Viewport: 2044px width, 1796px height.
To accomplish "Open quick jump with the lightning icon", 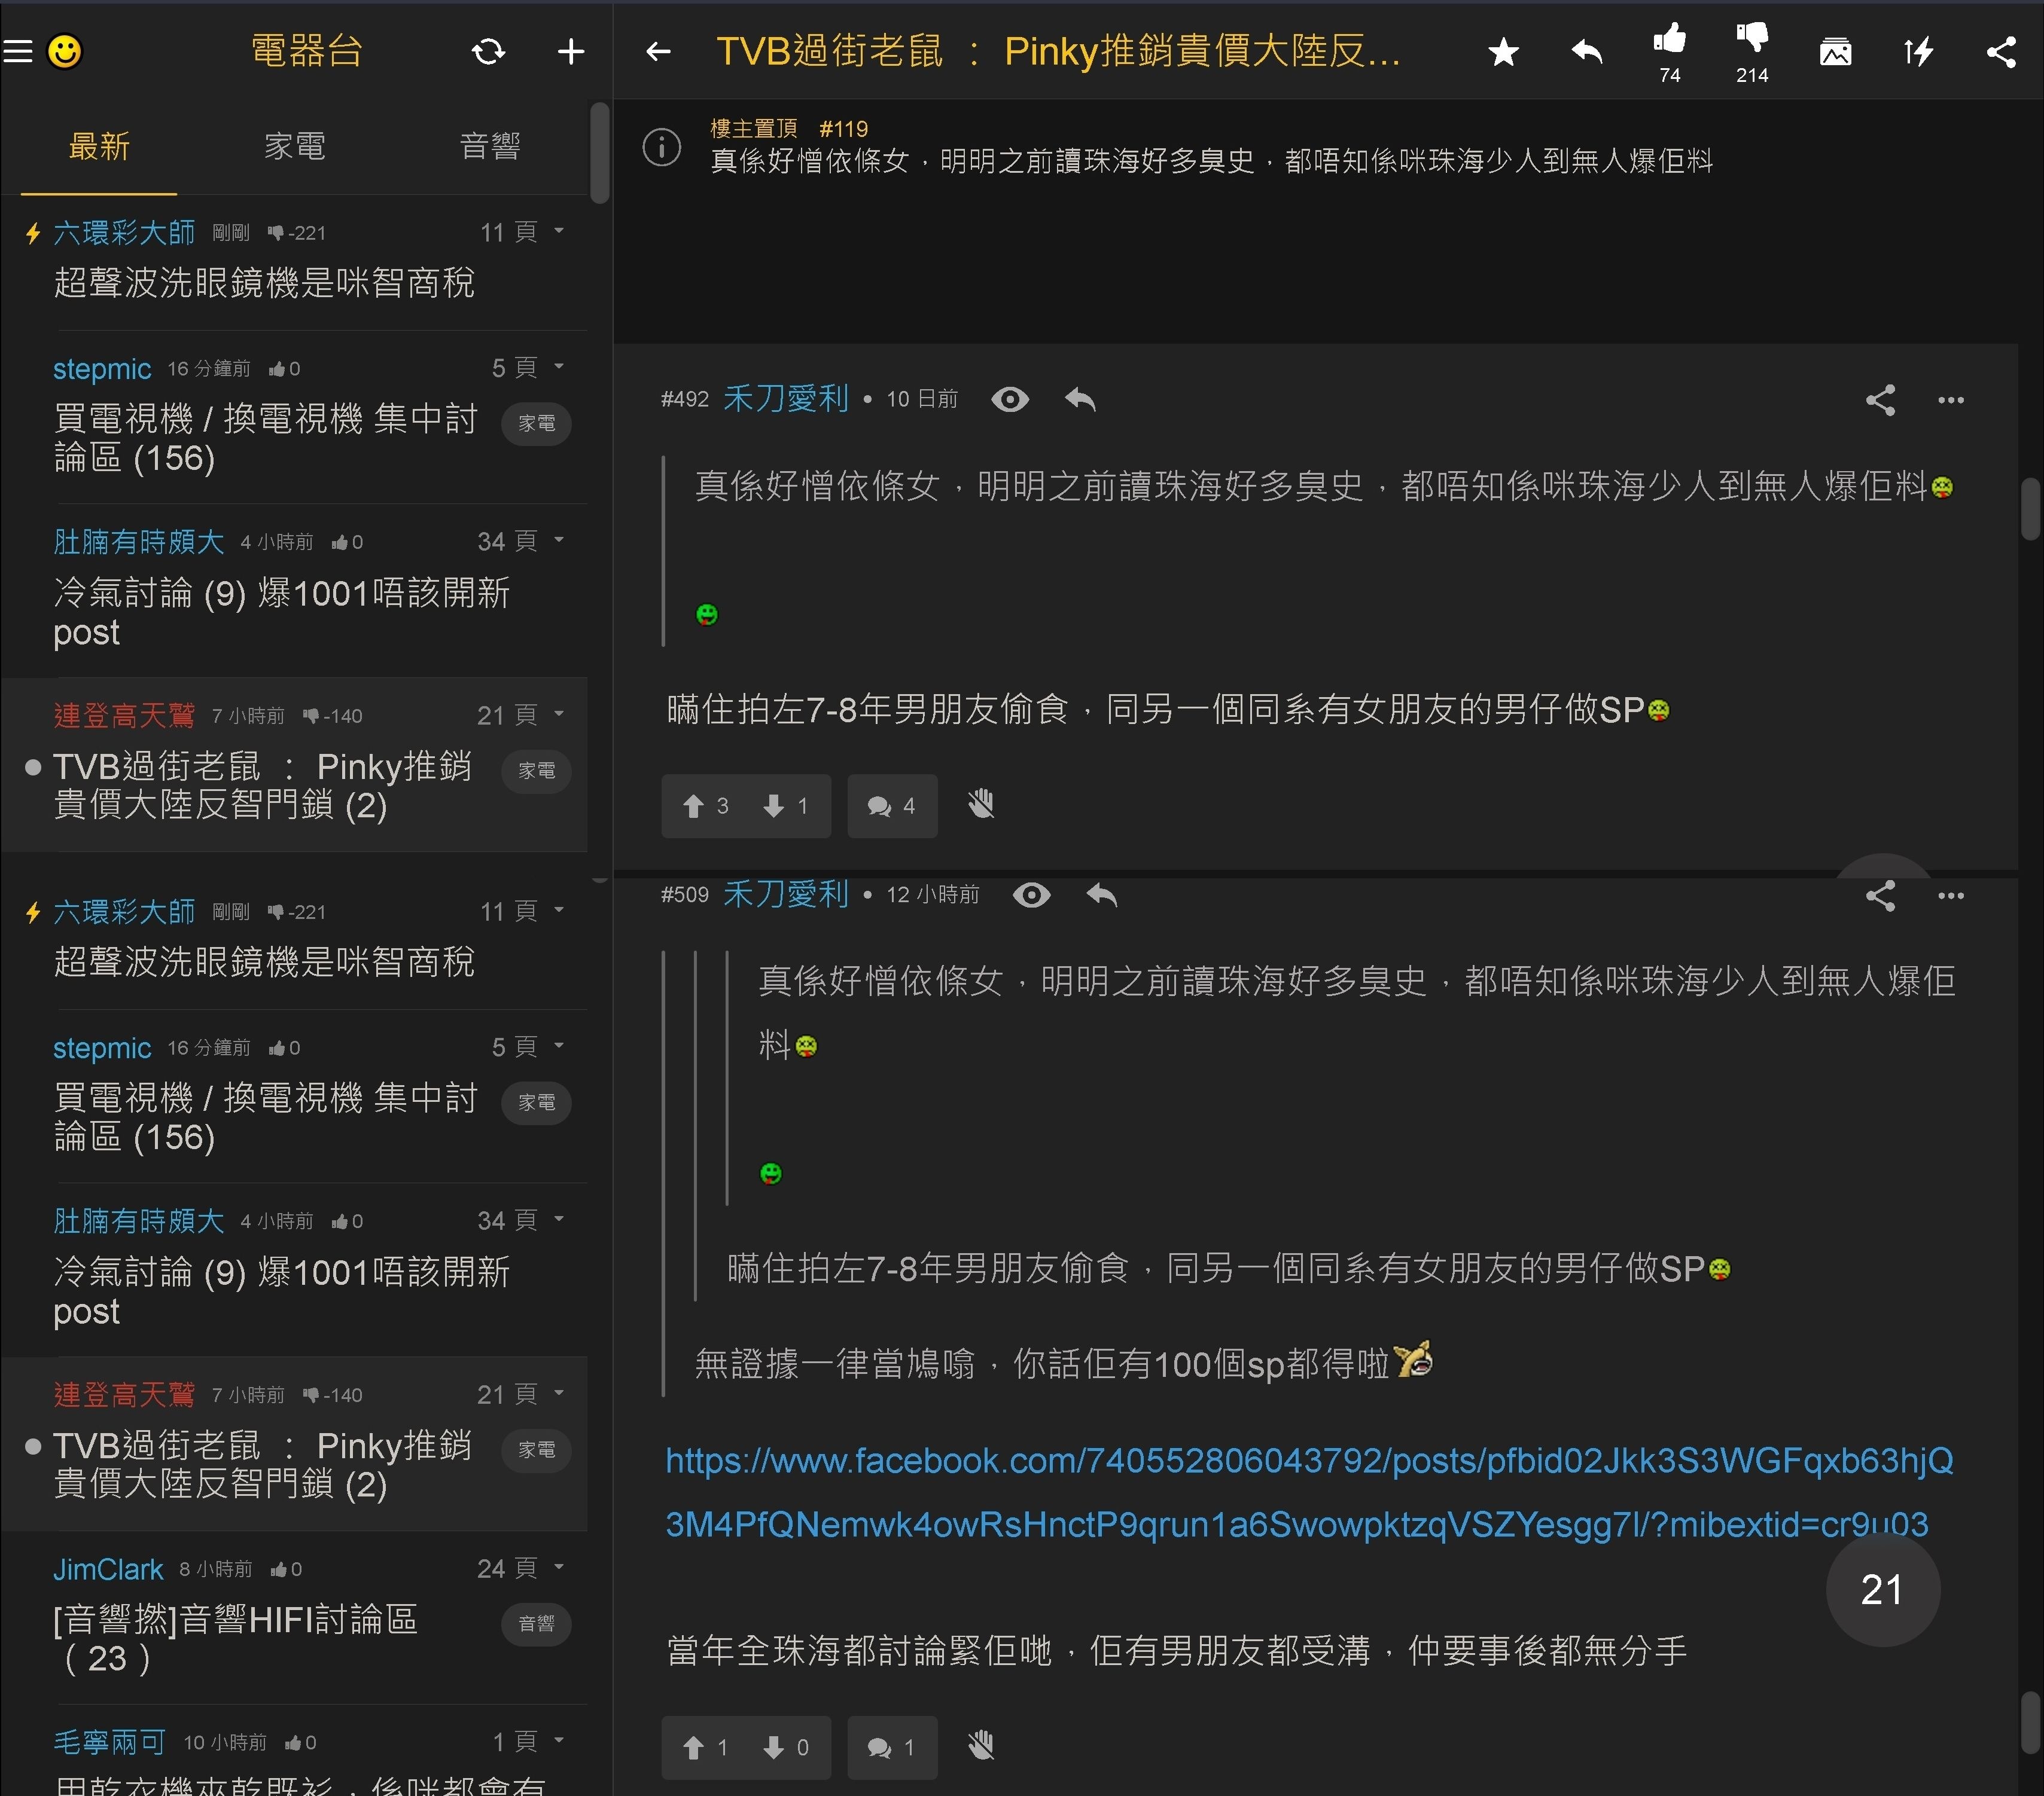I will click(x=1918, y=51).
